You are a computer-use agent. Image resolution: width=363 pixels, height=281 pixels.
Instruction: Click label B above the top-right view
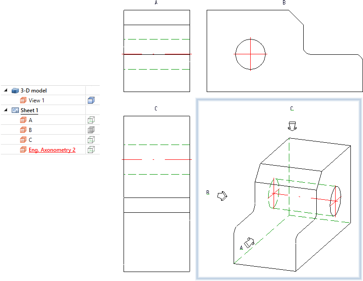(284, 3)
